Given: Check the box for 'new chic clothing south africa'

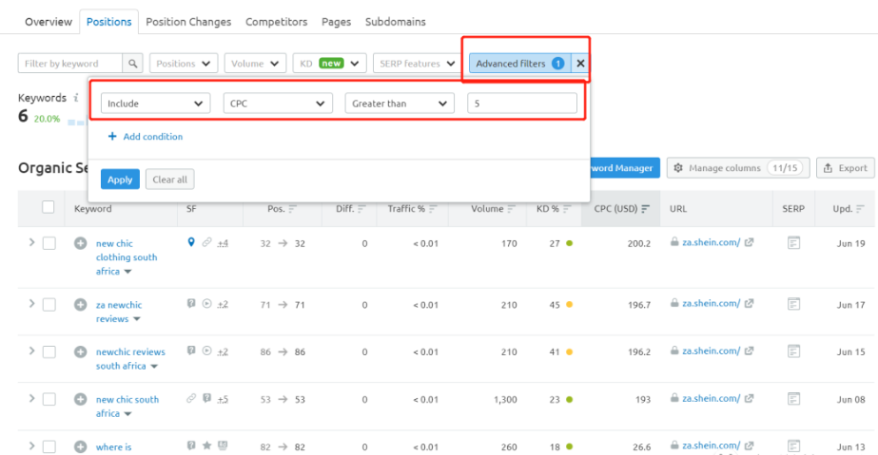Looking at the screenshot, I should [49, 243].
